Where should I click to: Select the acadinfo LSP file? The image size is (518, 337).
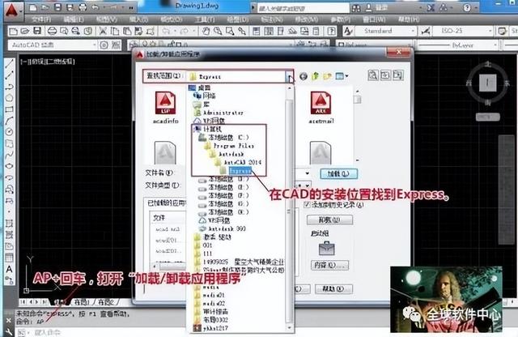coord(165,108)
